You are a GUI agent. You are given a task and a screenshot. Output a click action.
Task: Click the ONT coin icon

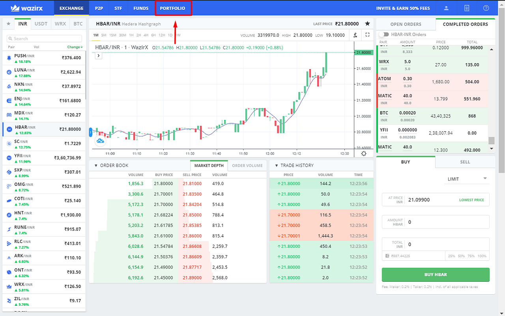tap(9, 272)
